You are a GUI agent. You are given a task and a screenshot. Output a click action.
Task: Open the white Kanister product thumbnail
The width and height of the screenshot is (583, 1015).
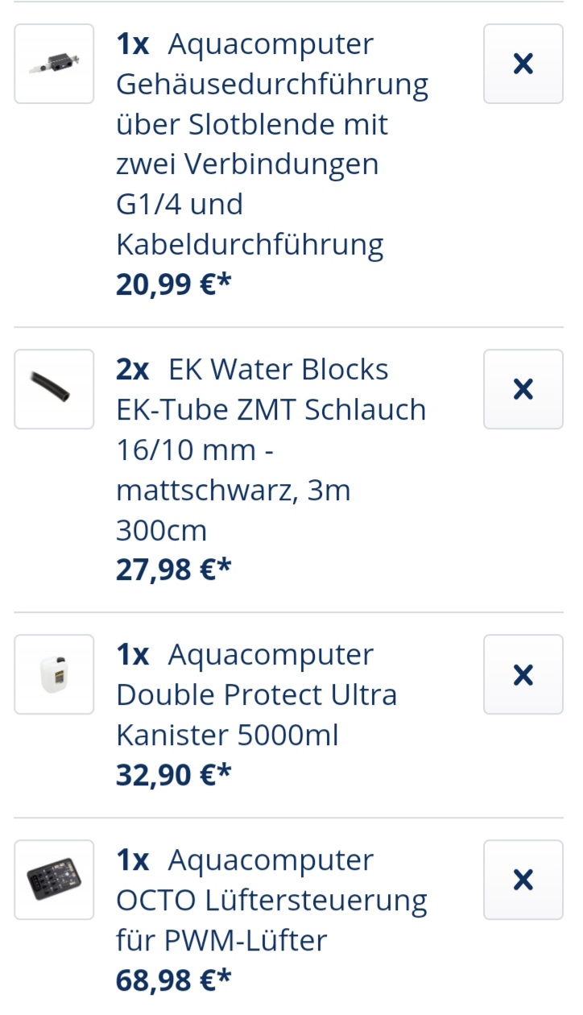54,674
